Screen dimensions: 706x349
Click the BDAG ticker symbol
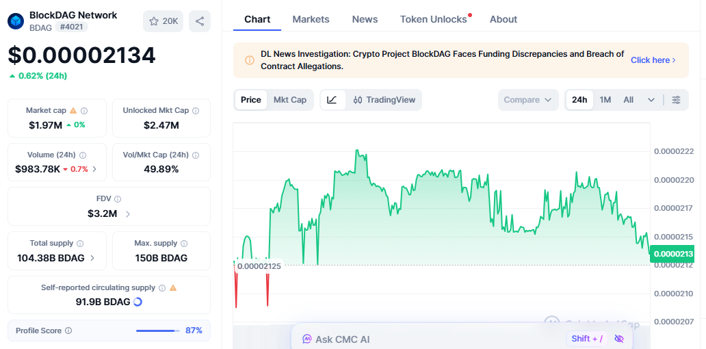(x=40, y=27)
